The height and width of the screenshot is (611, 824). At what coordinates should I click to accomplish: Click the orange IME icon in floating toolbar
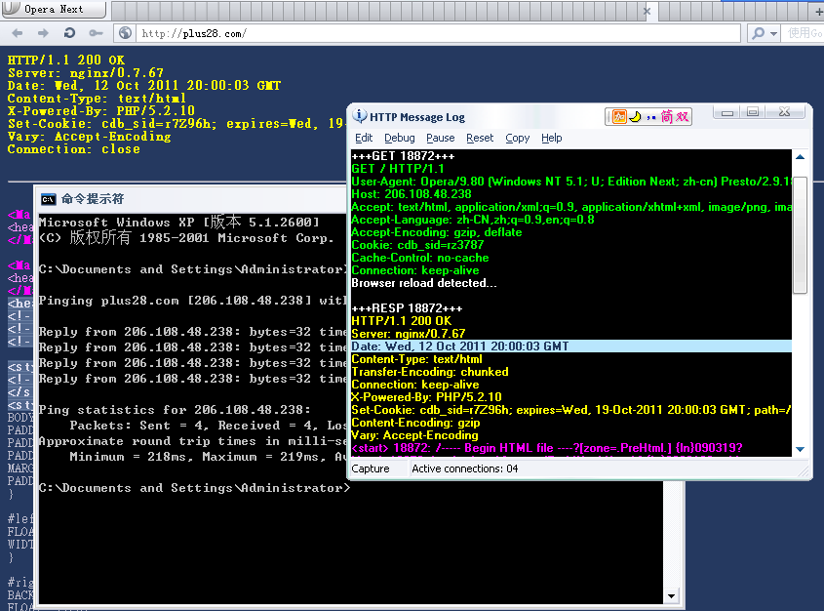(618, 117)
